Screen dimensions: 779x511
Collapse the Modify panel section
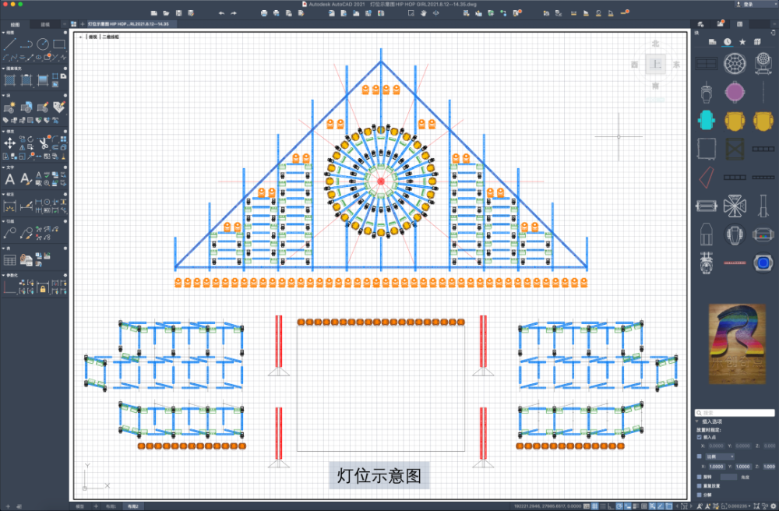pos(3,132)
